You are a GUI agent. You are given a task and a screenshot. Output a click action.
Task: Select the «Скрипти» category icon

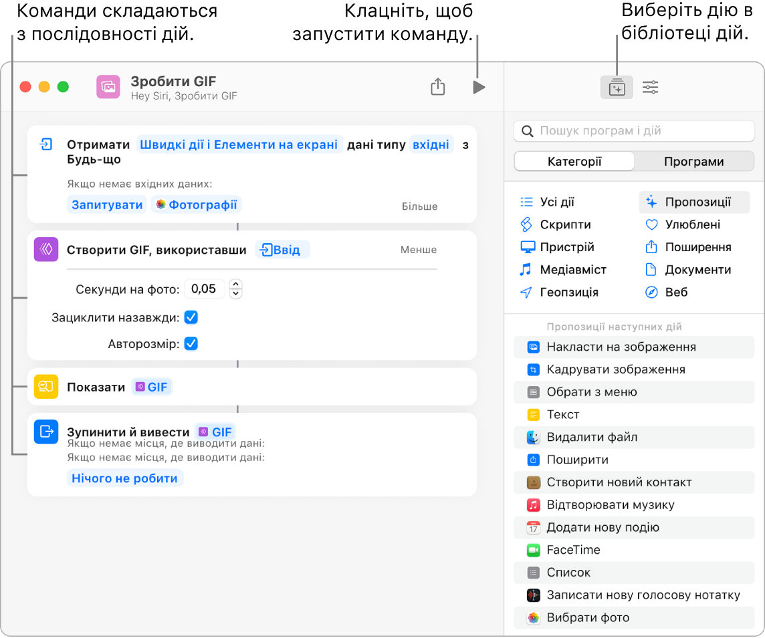(x=527, y=224)
